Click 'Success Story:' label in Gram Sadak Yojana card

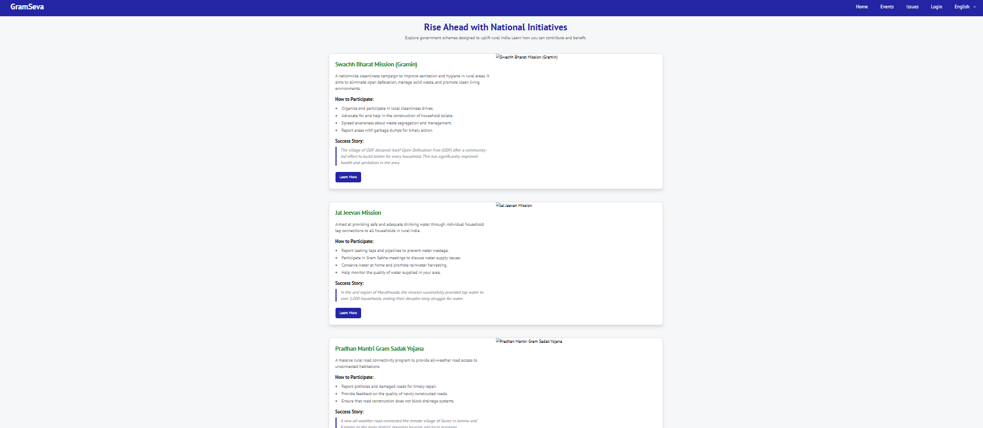(x=349, y=412)
